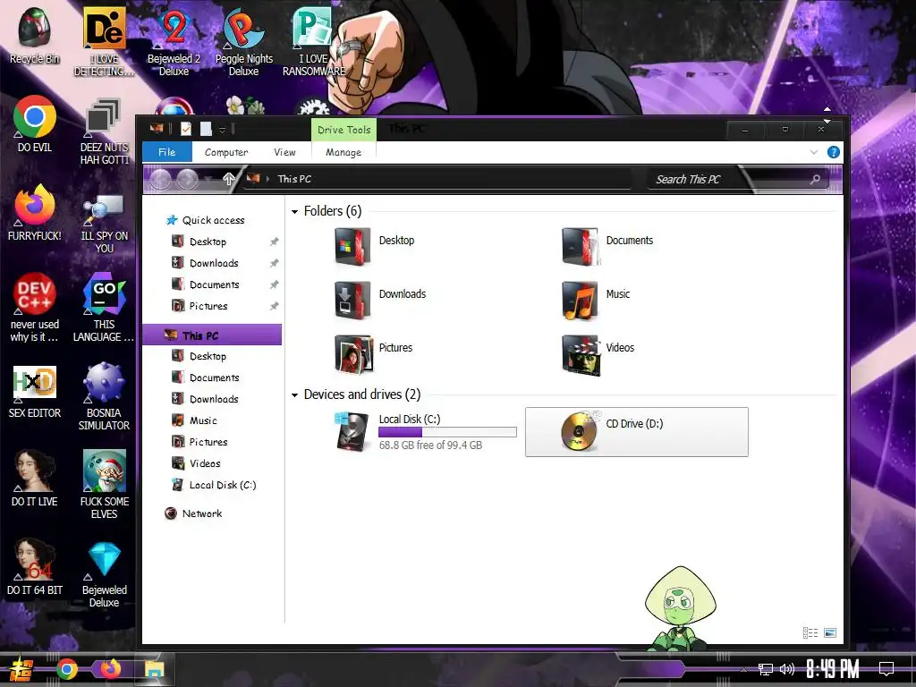The width and height of the screenshot is (916, 687).
Task: Select Bejeweled 2 Deluxe desktop icon
Action: [x=174, y=41]
